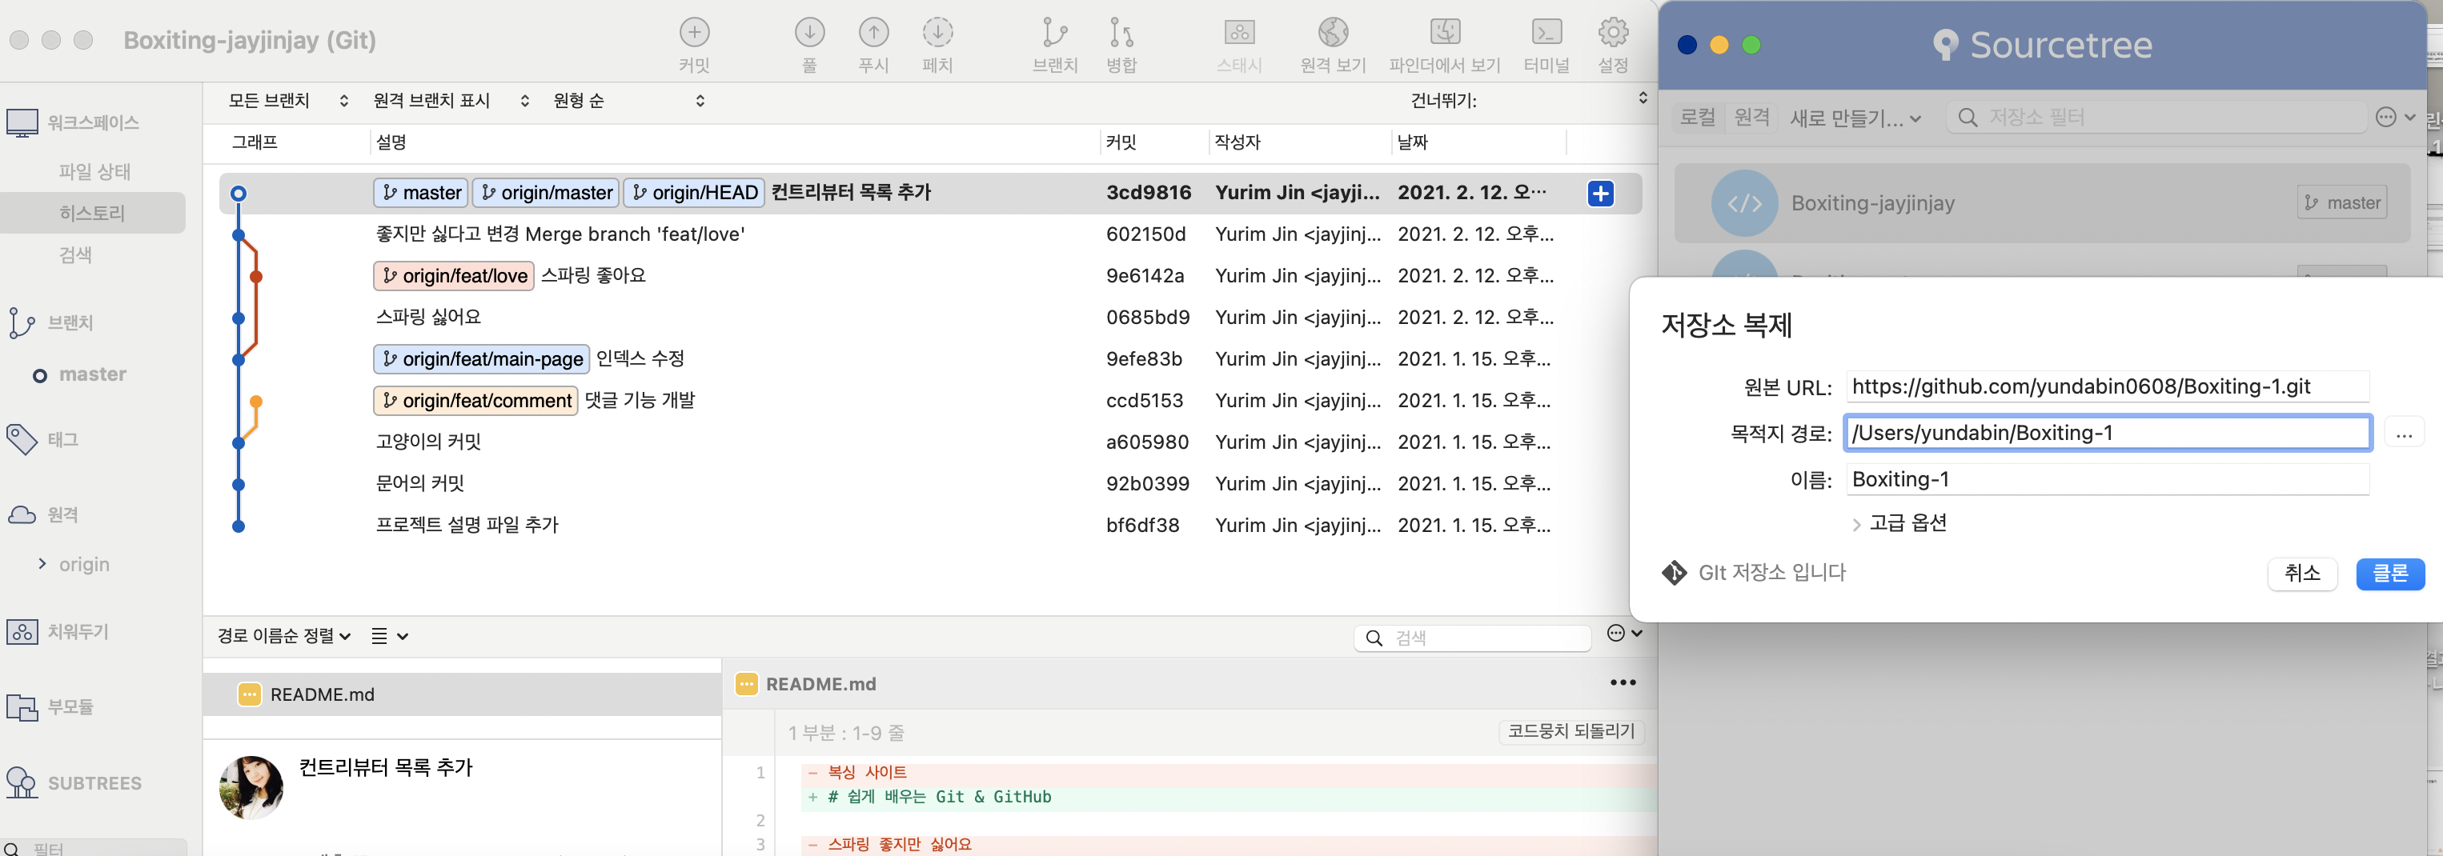This screenshot has width=2443, height=856.
Task: Open the ellipsis options dropdown beside file search
Action: [1625, 634]
